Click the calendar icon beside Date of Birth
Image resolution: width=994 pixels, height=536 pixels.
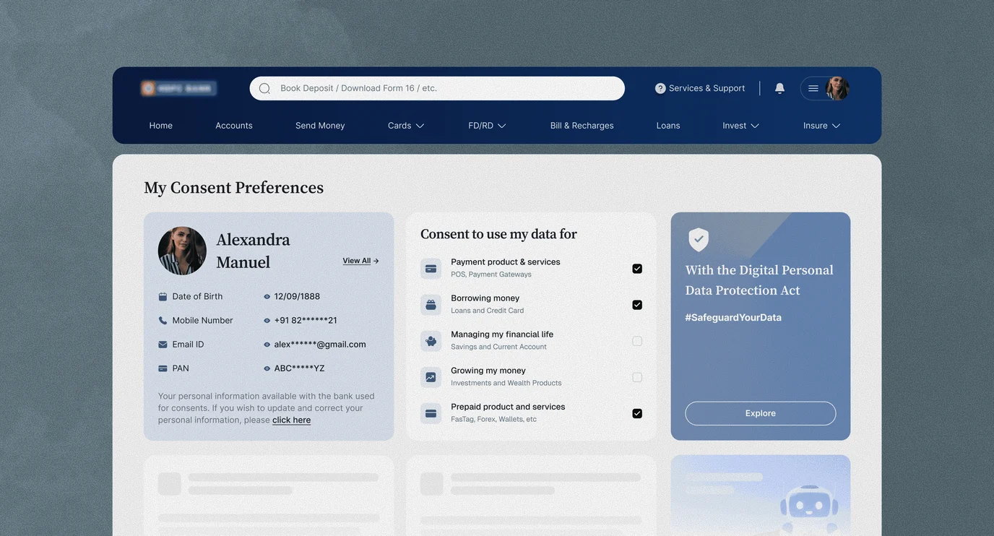coord(163,297)
